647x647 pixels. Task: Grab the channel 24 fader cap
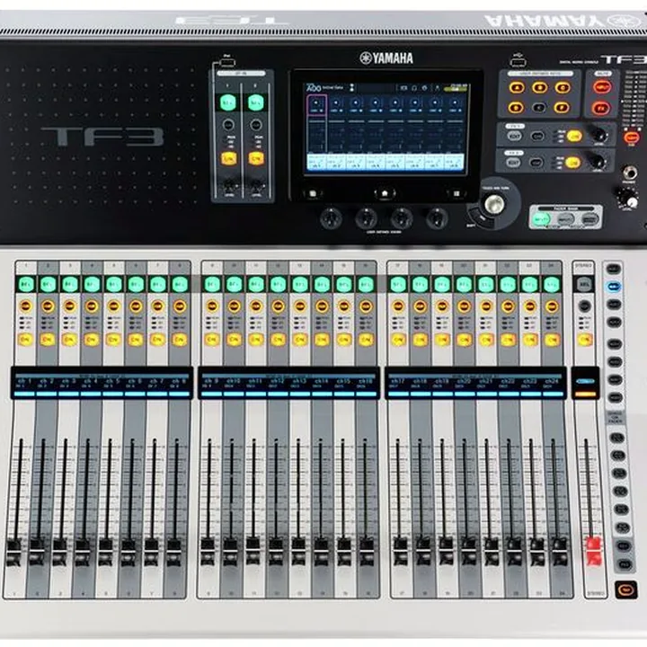pyautogui.click(x=560, y=553)
